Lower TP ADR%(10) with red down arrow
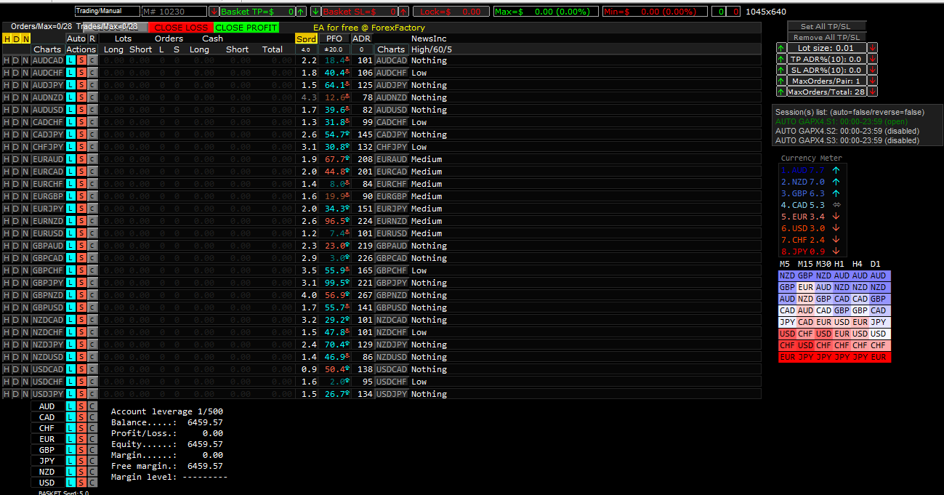Screen dimensions: 944x495 click(x=873, y=59)
